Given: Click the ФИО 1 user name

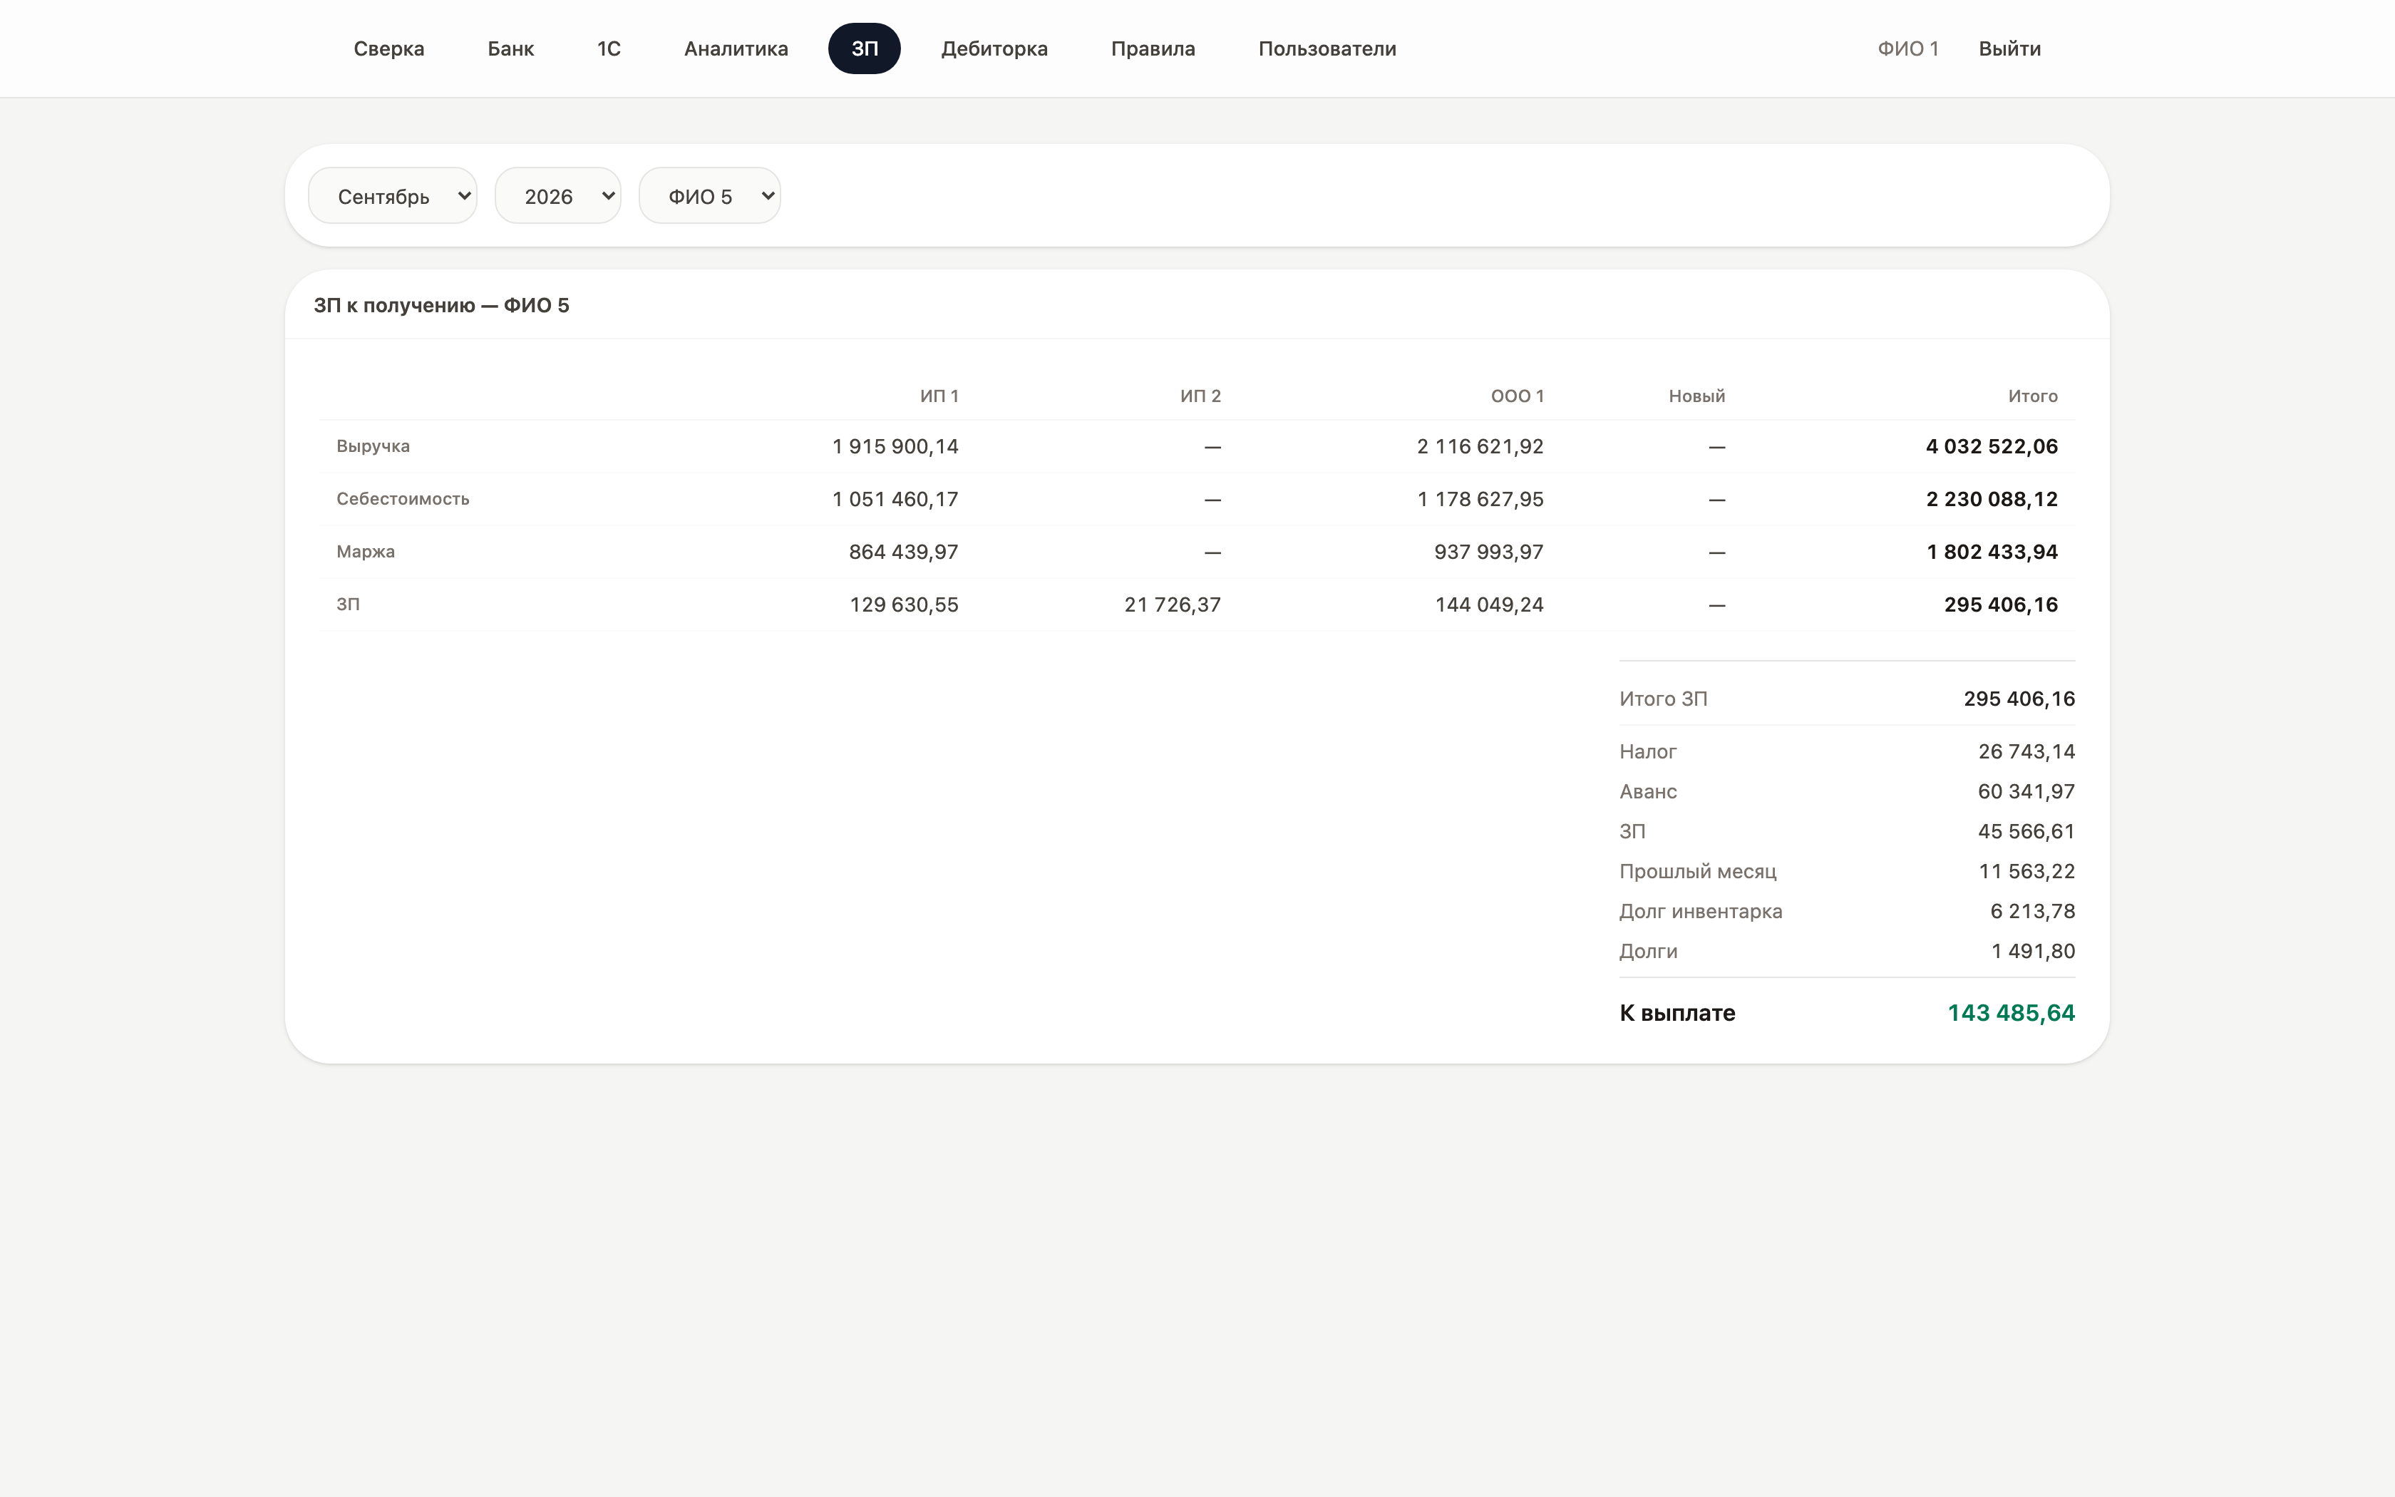Looking at the screenshot, I should tap(1908, 48).
